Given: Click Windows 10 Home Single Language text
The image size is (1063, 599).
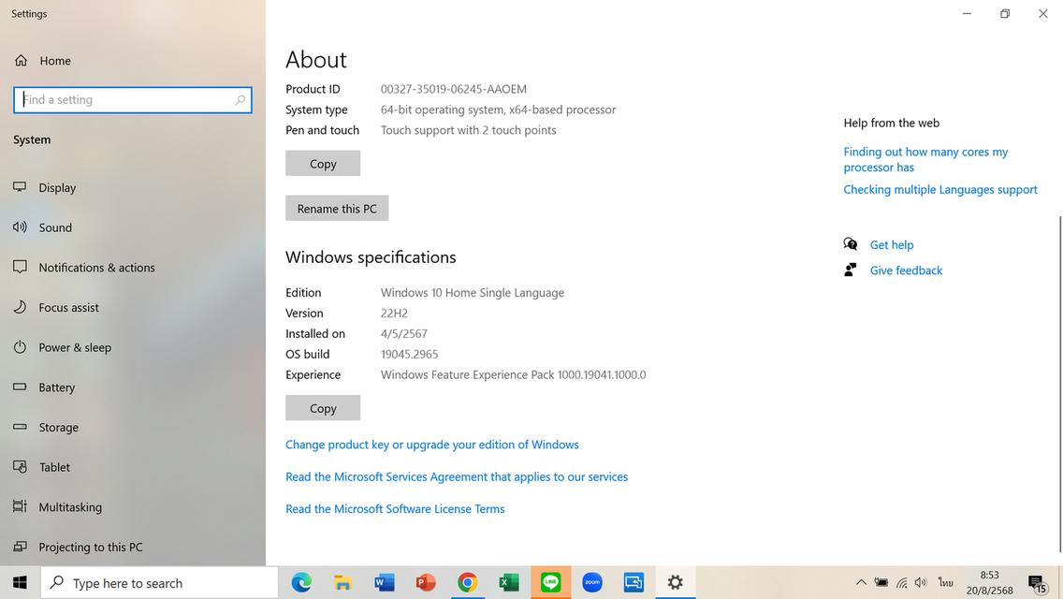Looking at the screenshot, I should click(473, 292).
